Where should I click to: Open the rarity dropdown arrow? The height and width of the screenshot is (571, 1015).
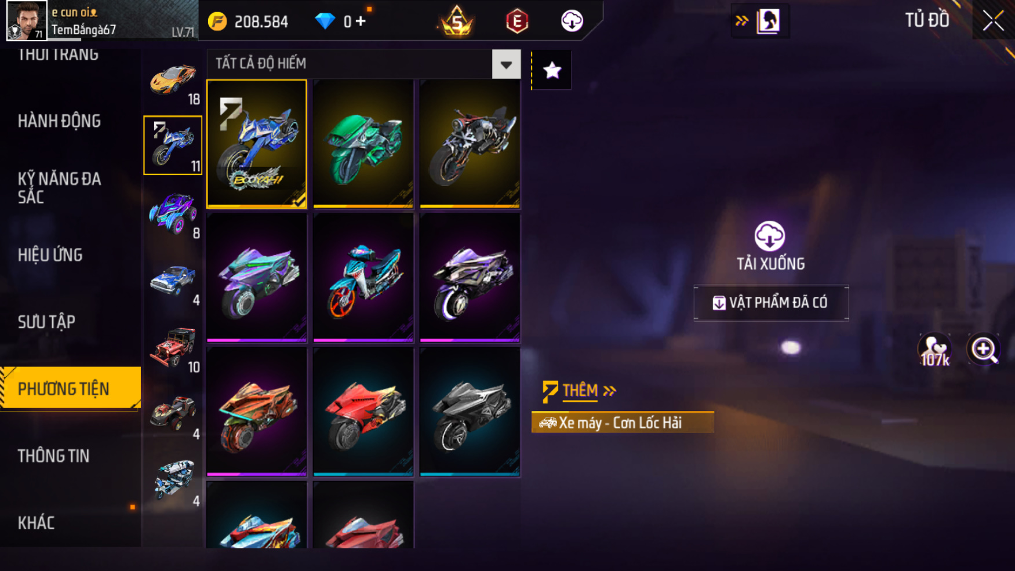click(506, 64)
